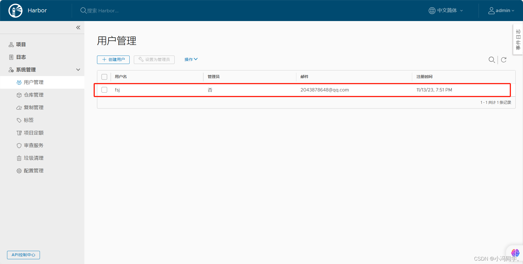Click email cell '2043878648@qq.com'
The image size is (523, 264).
324,90
